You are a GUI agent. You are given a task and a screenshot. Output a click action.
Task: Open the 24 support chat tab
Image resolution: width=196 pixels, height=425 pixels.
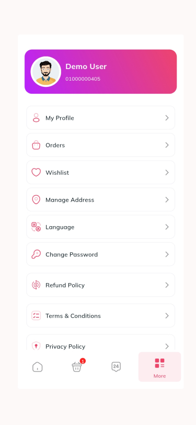tap(116, 367)
